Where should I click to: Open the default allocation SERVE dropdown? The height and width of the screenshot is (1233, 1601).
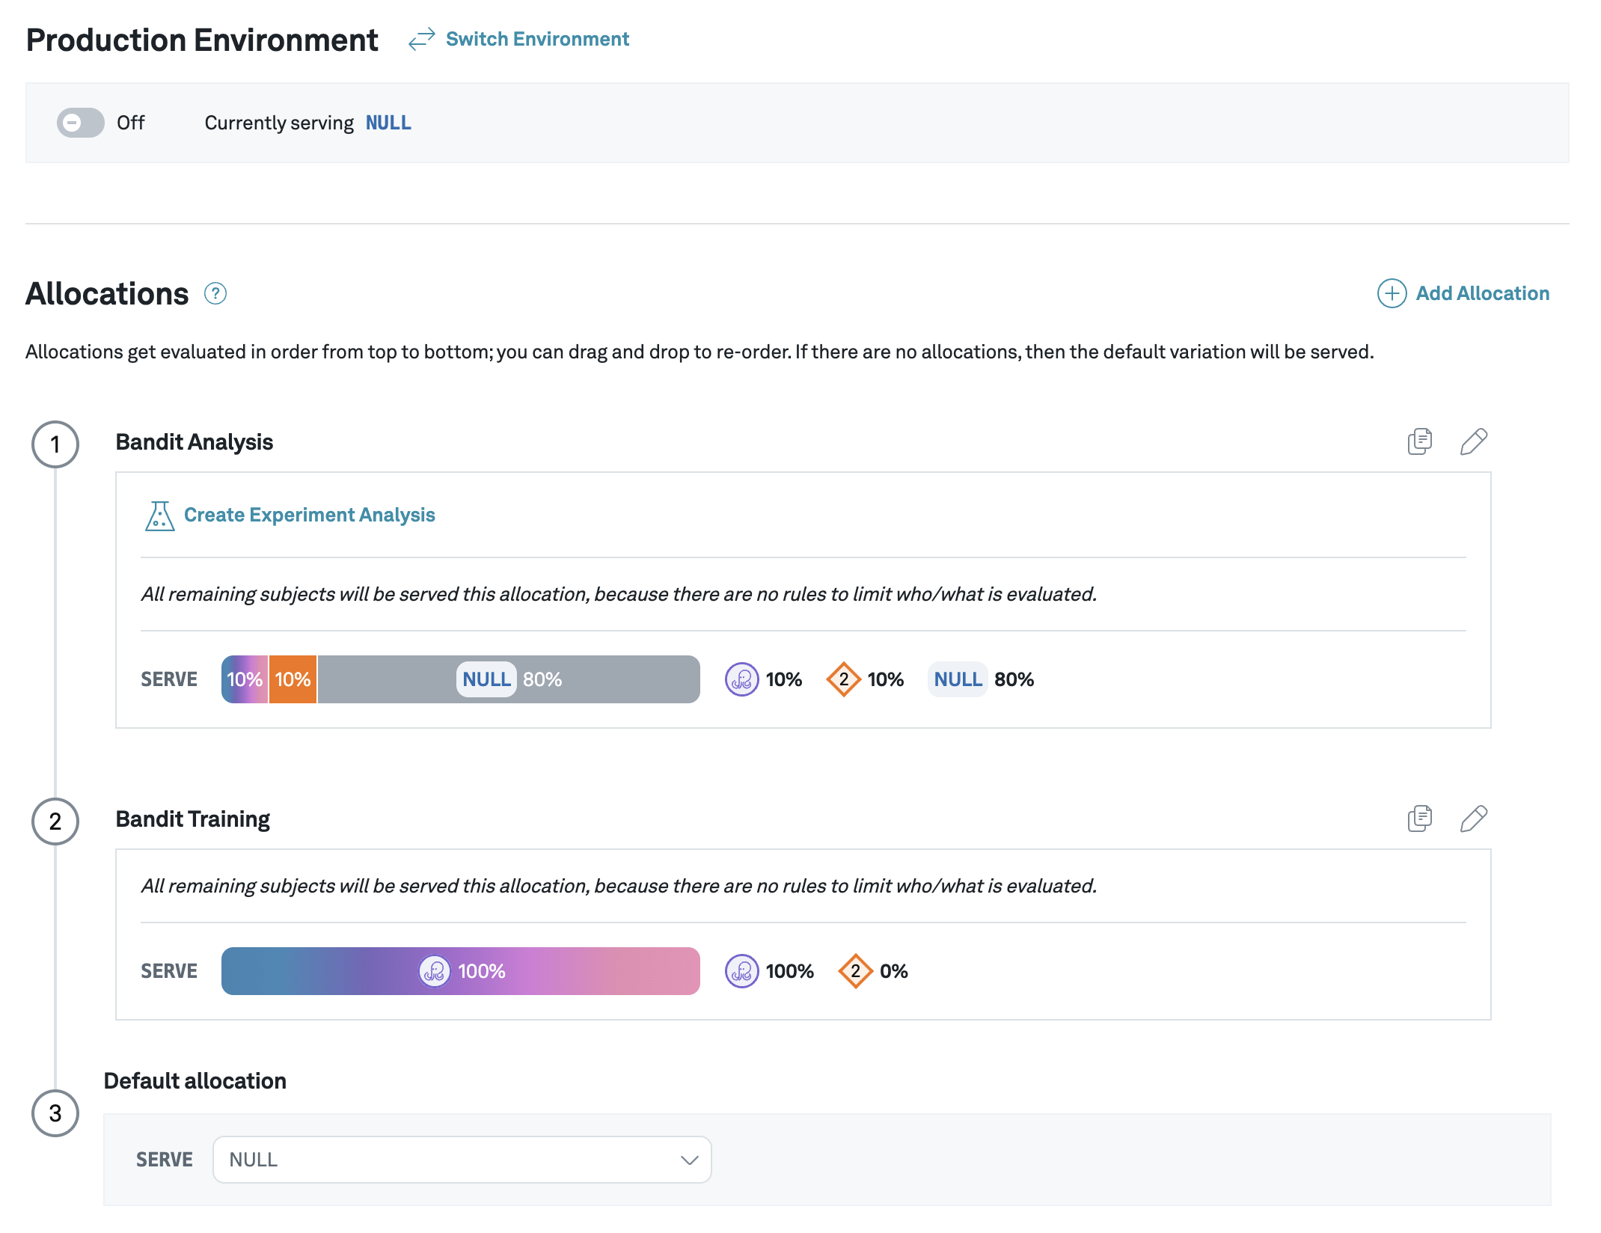pyautogui.click(x=461, y=1160)
